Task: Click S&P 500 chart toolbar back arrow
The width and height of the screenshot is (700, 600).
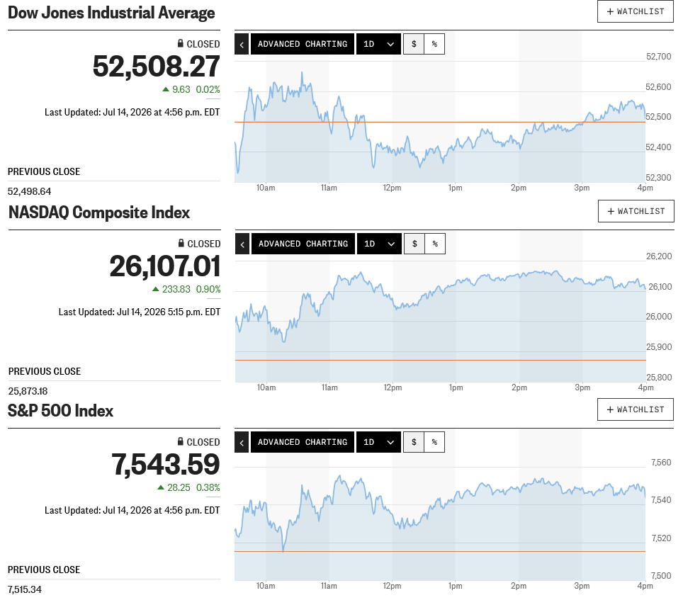Action: pyautogui.click(x=242, y=442)
